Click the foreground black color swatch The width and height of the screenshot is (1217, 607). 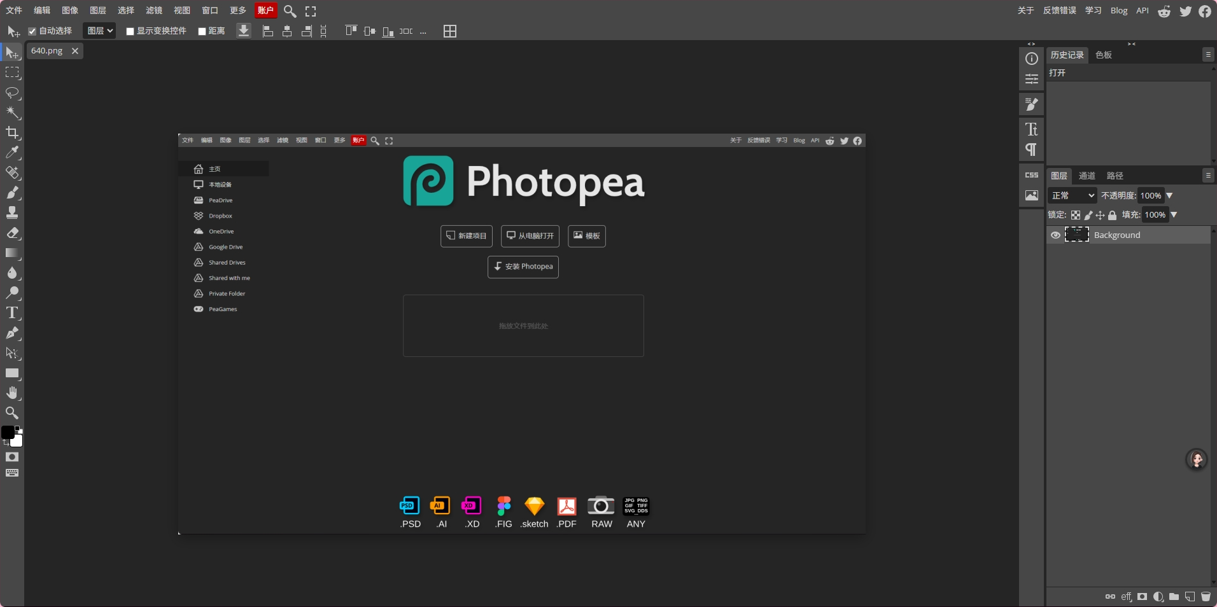pos(7,432)
